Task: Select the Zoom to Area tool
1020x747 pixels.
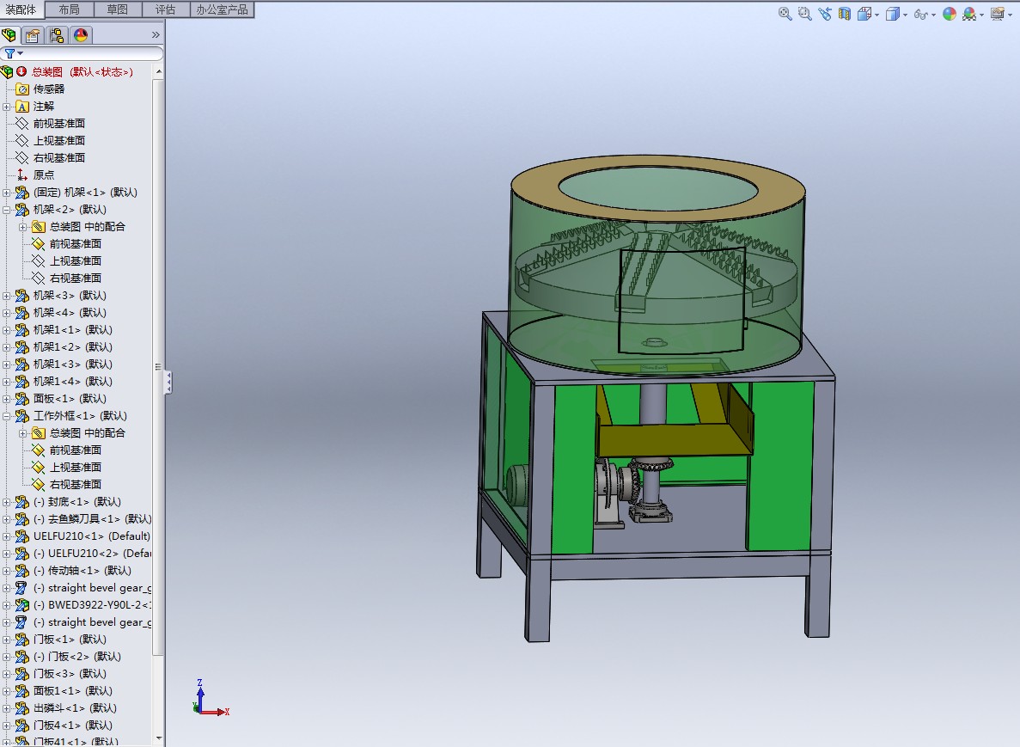Action: [x=804, y=14]
